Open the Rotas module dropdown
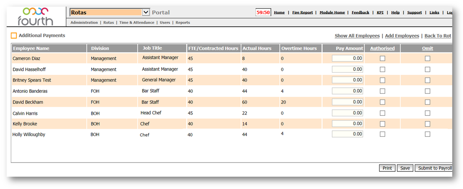Viewport: 463px width, 189px height. [146, 12]
